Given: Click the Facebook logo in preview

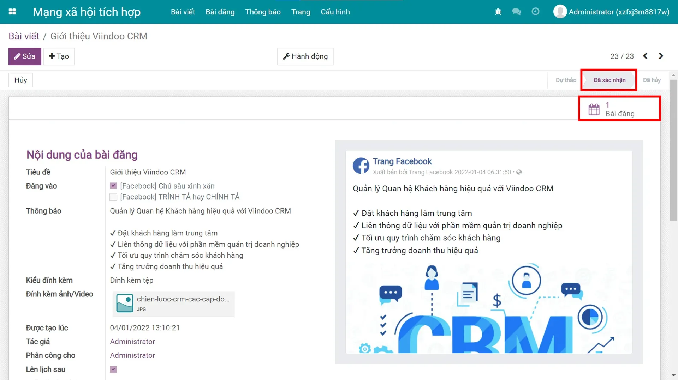Looking at the screenshot, I should (x=361, y=166).
